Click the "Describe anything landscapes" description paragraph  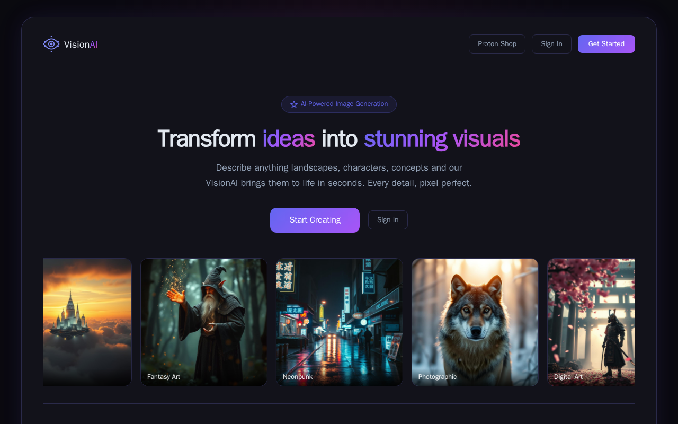[339, 175]
